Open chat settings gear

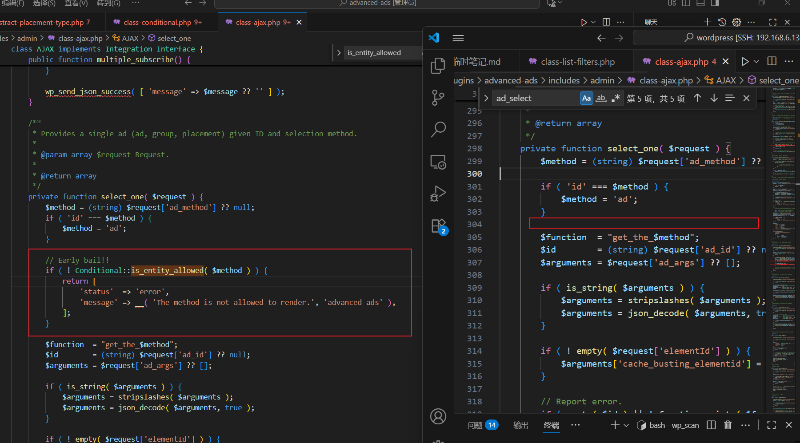point(736,22)
